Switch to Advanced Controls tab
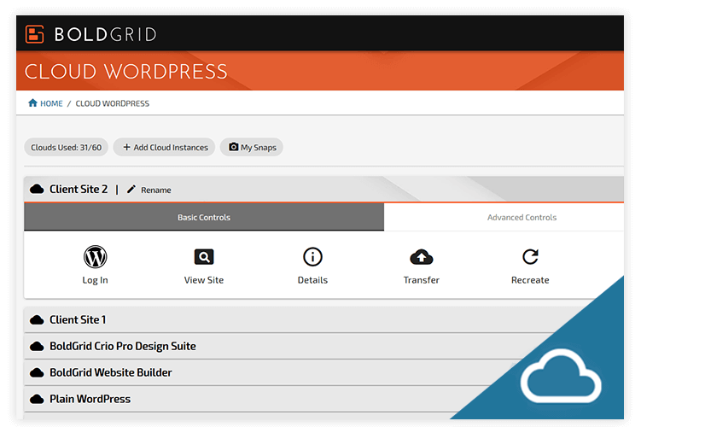The height and width of the screenshot is (427, 711). point(504,218)
